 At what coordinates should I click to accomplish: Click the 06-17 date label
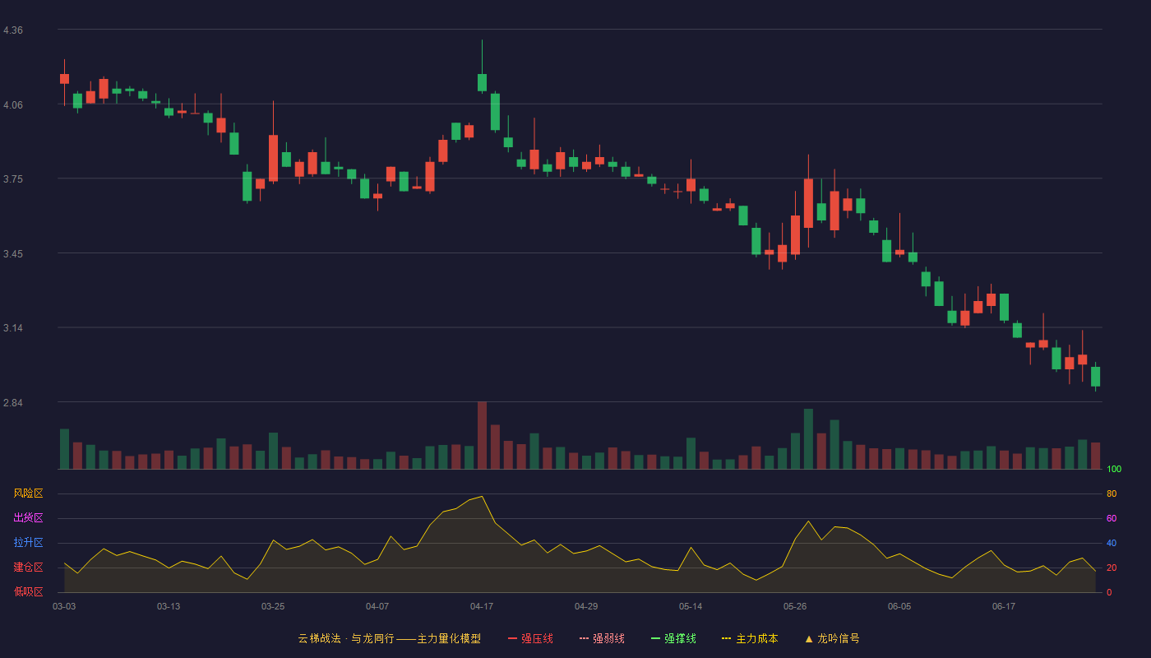(1004, 606)
